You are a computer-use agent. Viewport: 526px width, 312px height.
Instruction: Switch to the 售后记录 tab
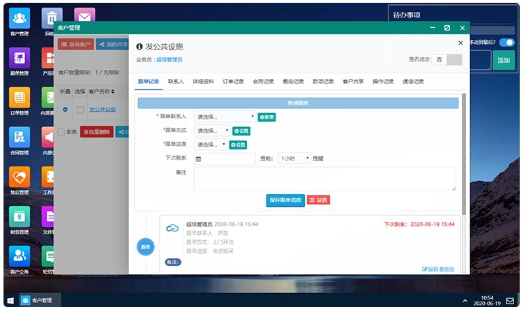coord(293,82)
